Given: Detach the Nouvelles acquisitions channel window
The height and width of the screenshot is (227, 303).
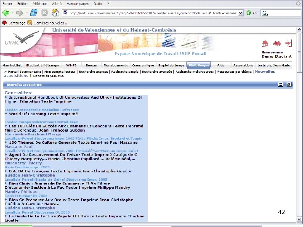Looking at the screenshot, I should 289,84.
